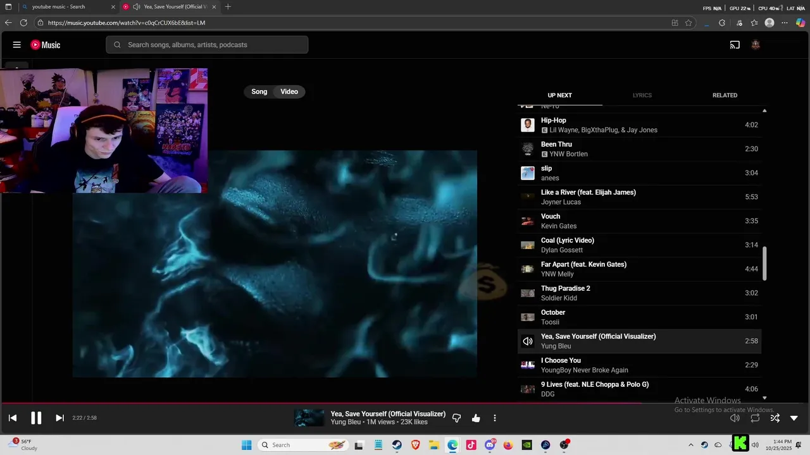The height and width of the screenshot is (455, 810).
Task: Click the slip song thumbnail
Action: [527, 173]
